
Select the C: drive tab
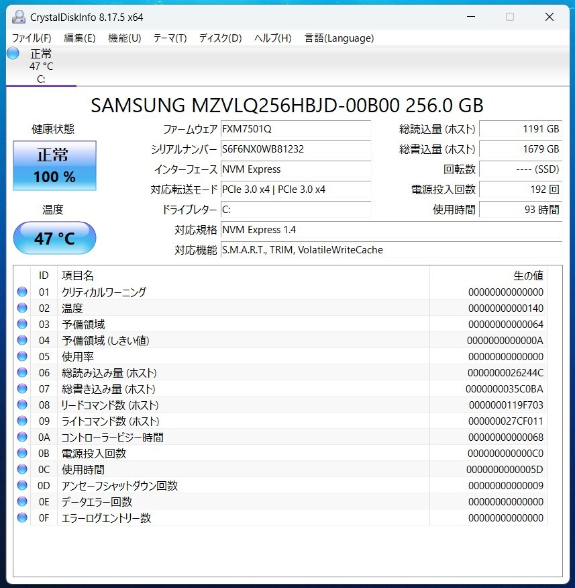point(41,79)
